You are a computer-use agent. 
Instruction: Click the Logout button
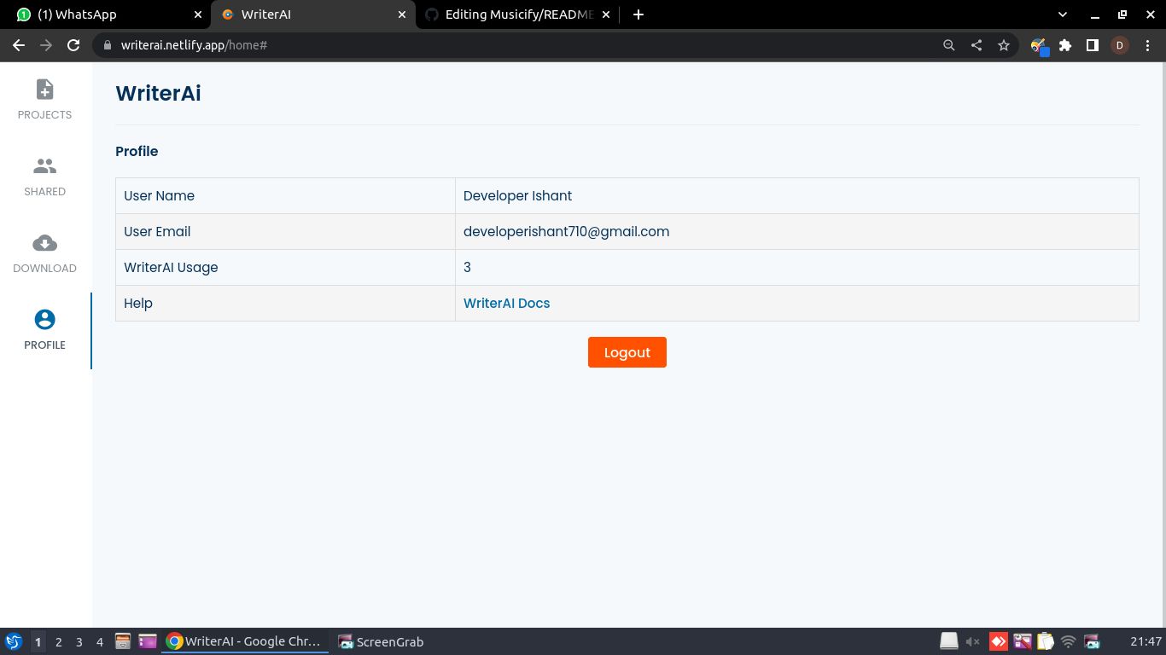click(x=627, y=352)
